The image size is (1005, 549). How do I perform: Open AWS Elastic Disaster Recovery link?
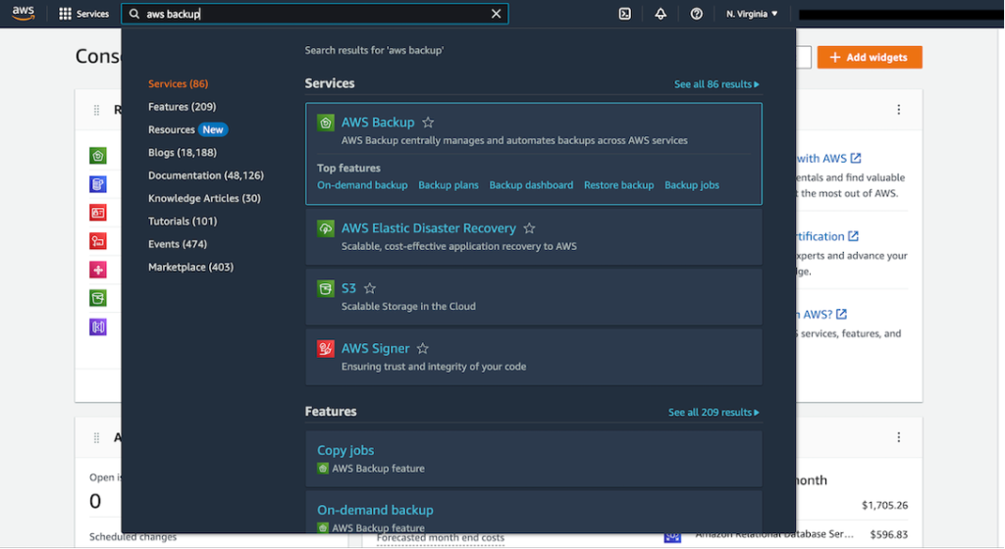tap(429, 228)
